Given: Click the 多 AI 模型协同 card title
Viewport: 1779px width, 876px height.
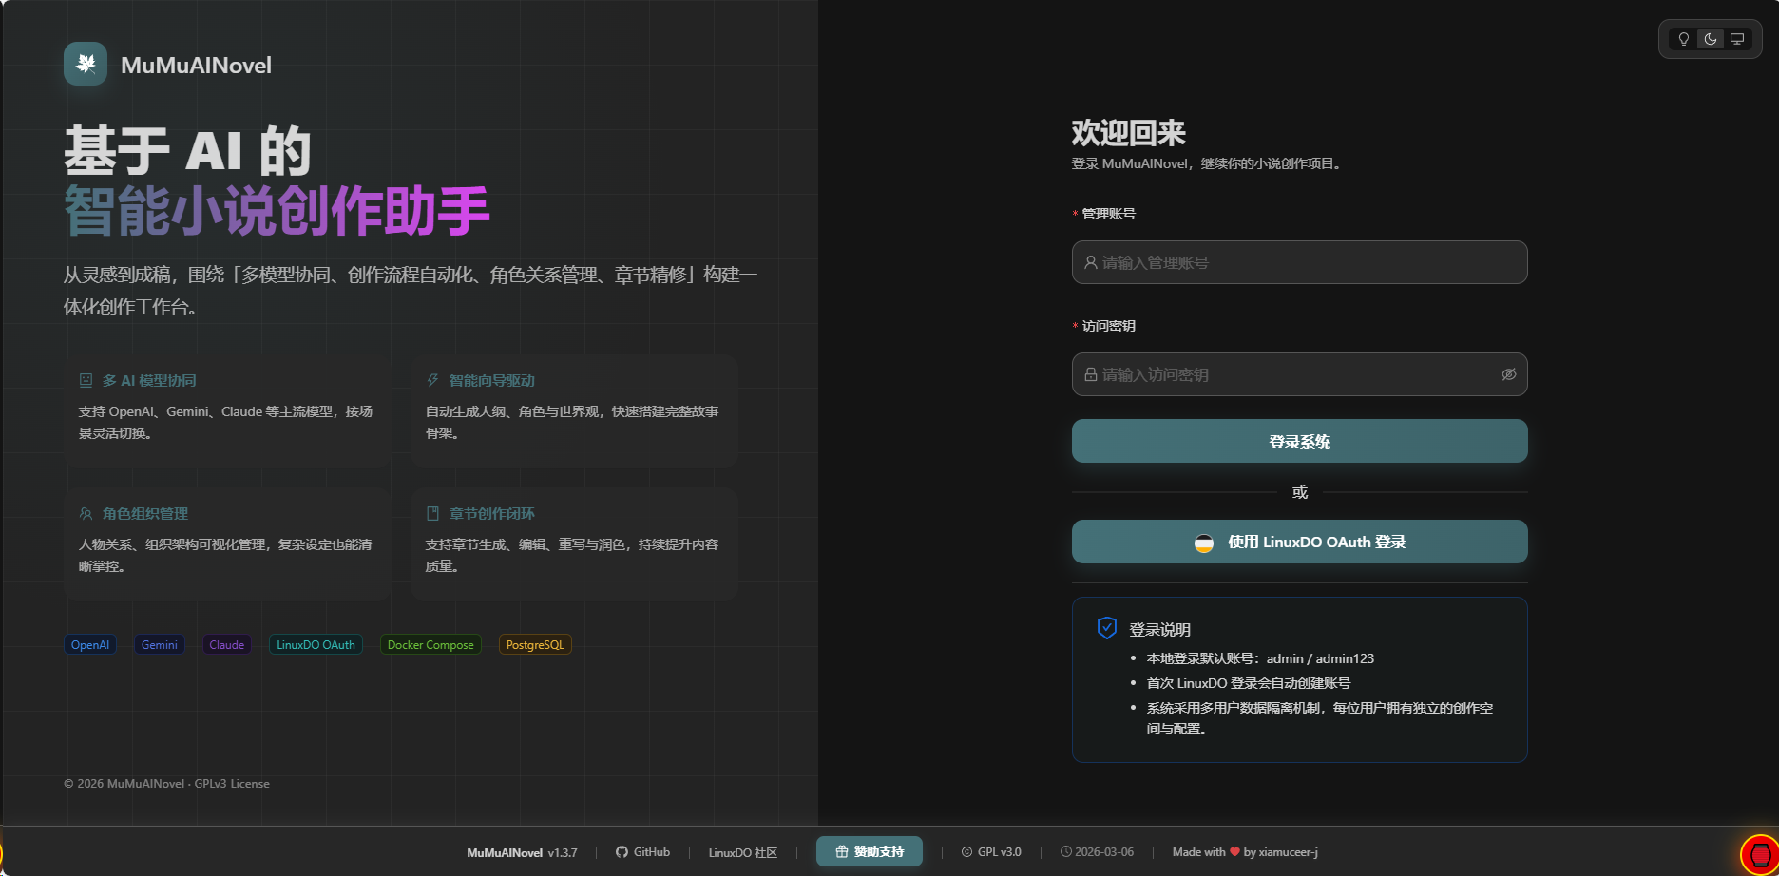Looking at the screenshot, I should 149,380.
